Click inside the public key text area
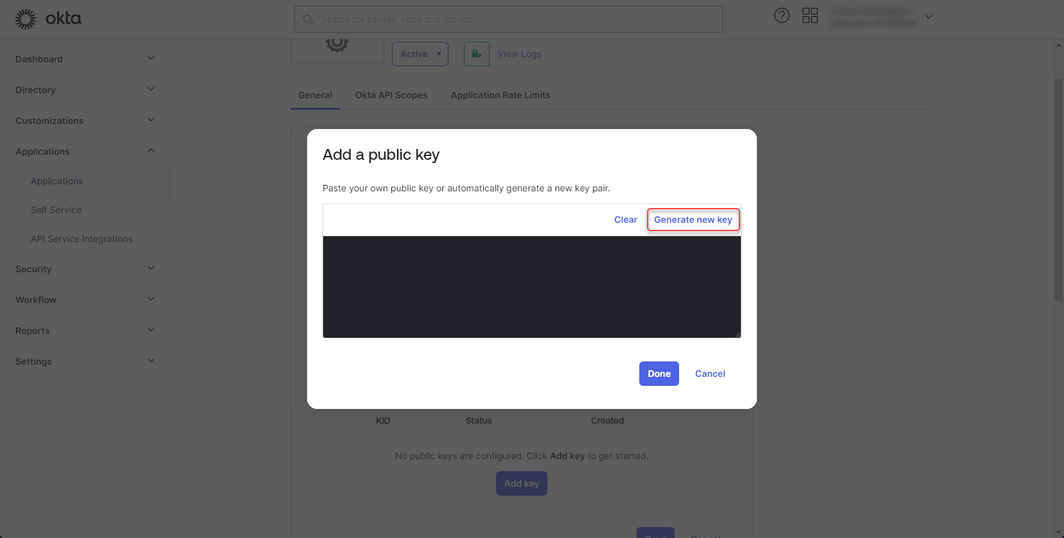The image size is (1064, 538). (531, 286)
